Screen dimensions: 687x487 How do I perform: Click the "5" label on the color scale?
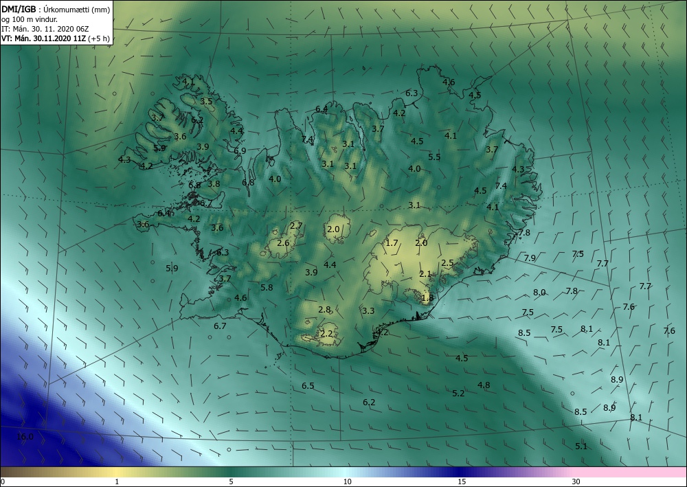(x=231, y=482)
